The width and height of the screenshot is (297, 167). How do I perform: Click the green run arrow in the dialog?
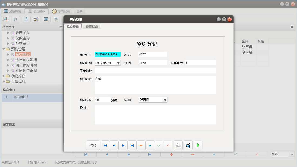click(x=198, y=145)
